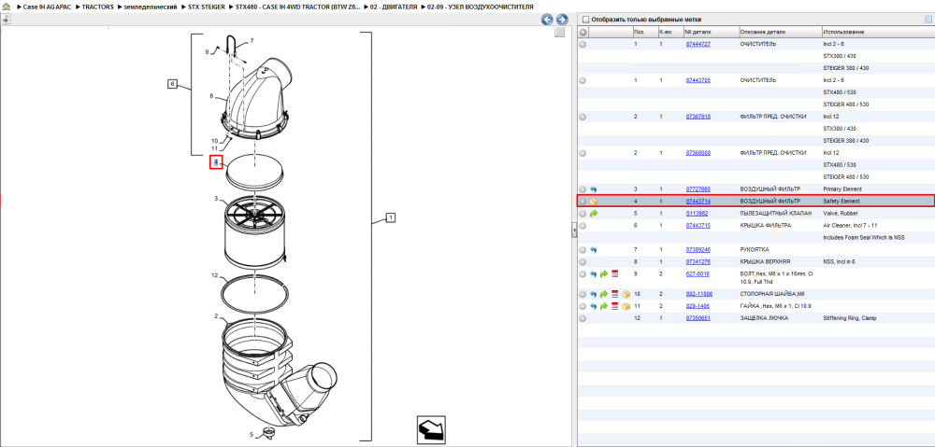The height and width of the screenshot is (447, 935).
Task: Add part 87443715 using its plus icon
Action: pyautogui.click(x=583, y=226)
